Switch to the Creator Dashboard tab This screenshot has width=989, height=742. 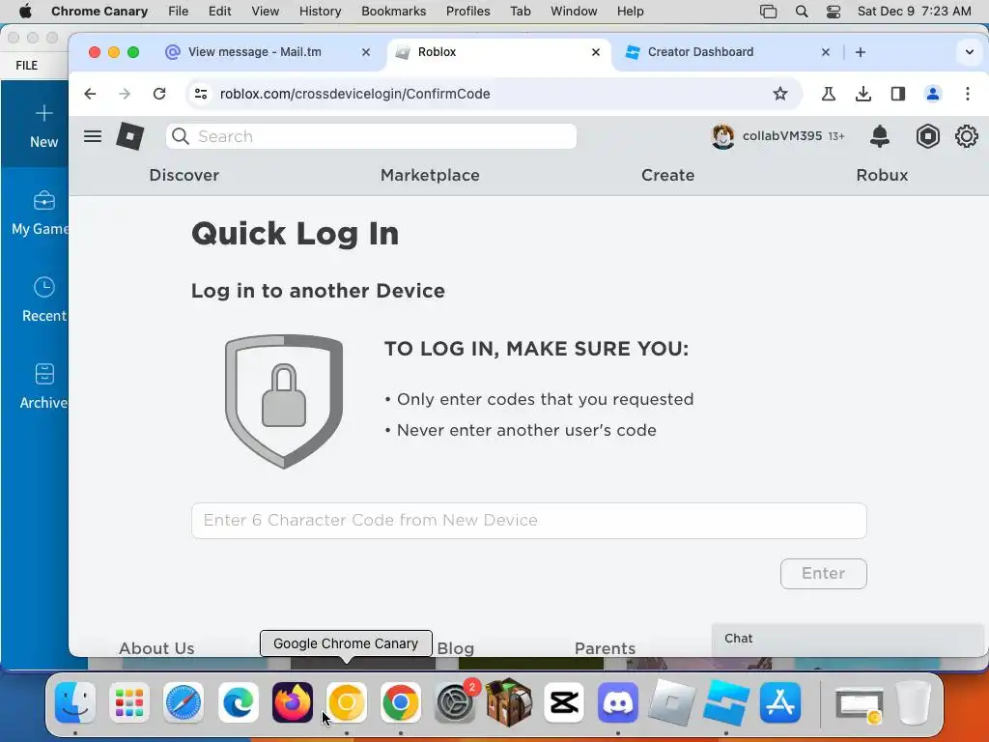(700, 52)
